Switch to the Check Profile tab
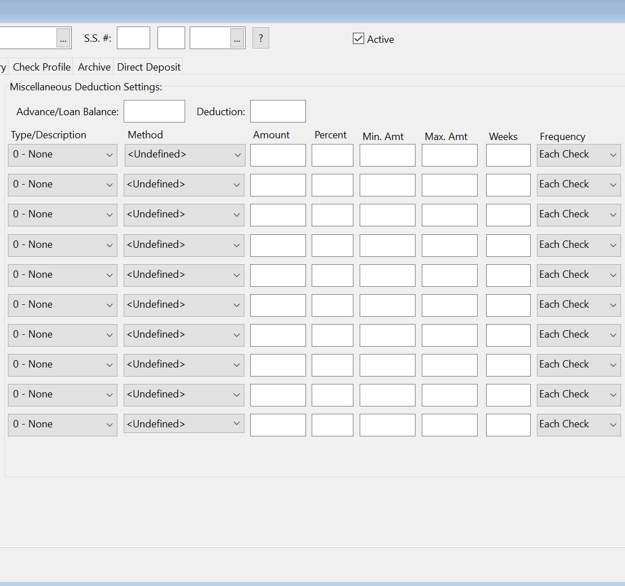Screen dimensions: 625x586 42,67
